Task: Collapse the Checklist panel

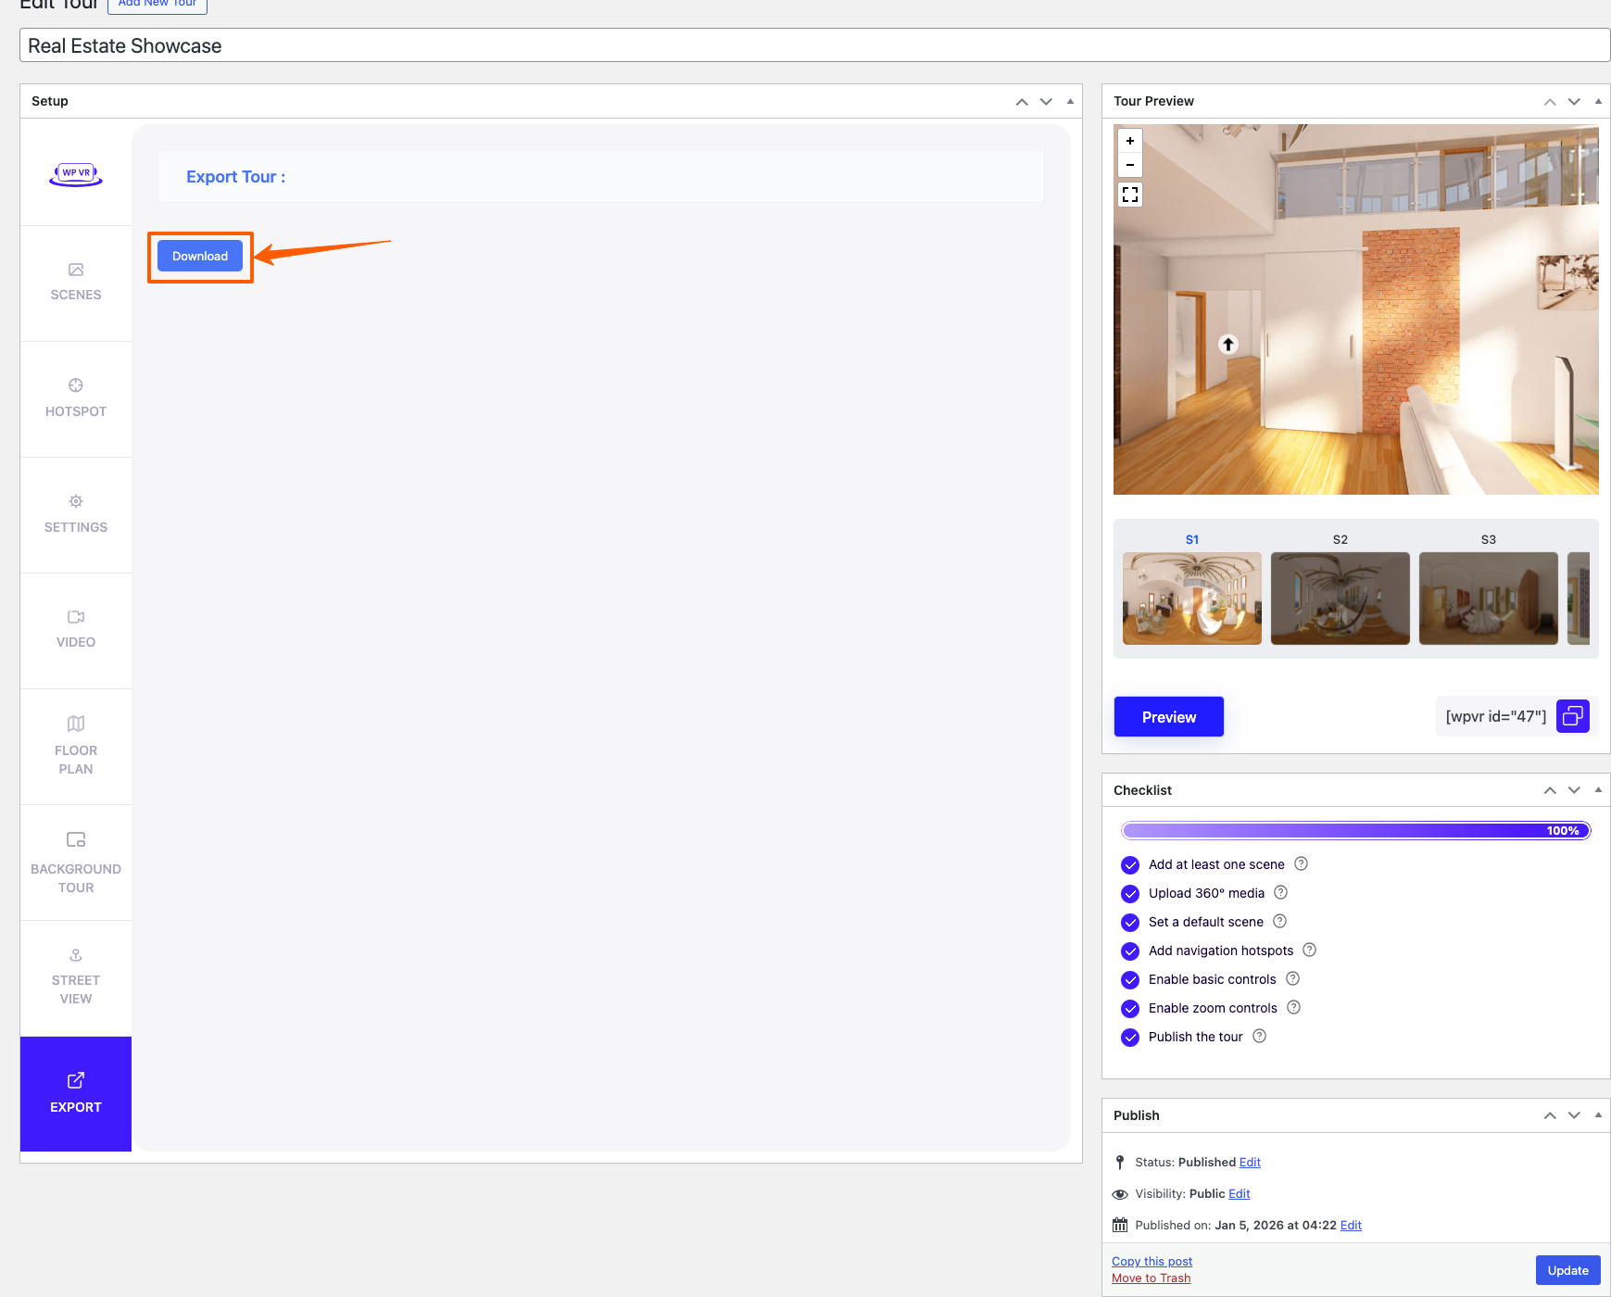Action: (1597, 789)
